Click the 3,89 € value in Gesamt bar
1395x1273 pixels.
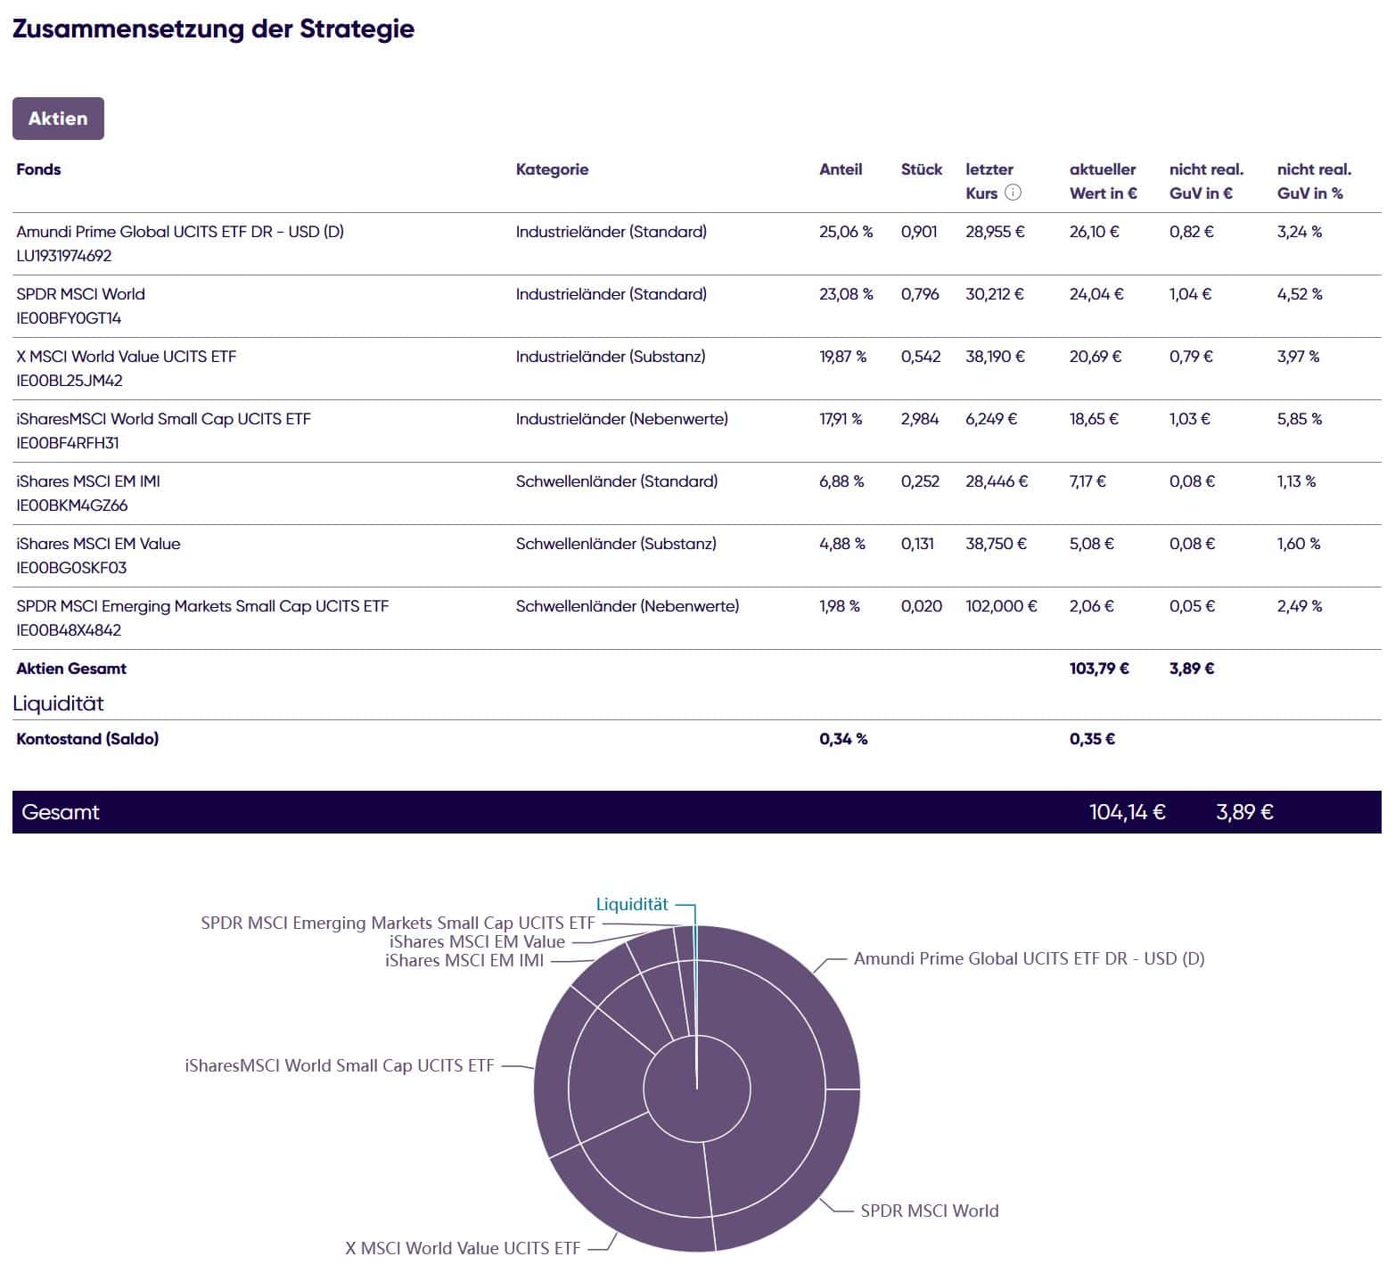point(1244,812)
